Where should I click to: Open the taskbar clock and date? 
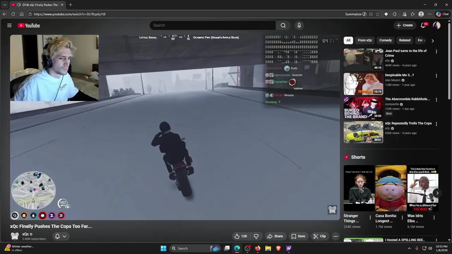[441, 248]
